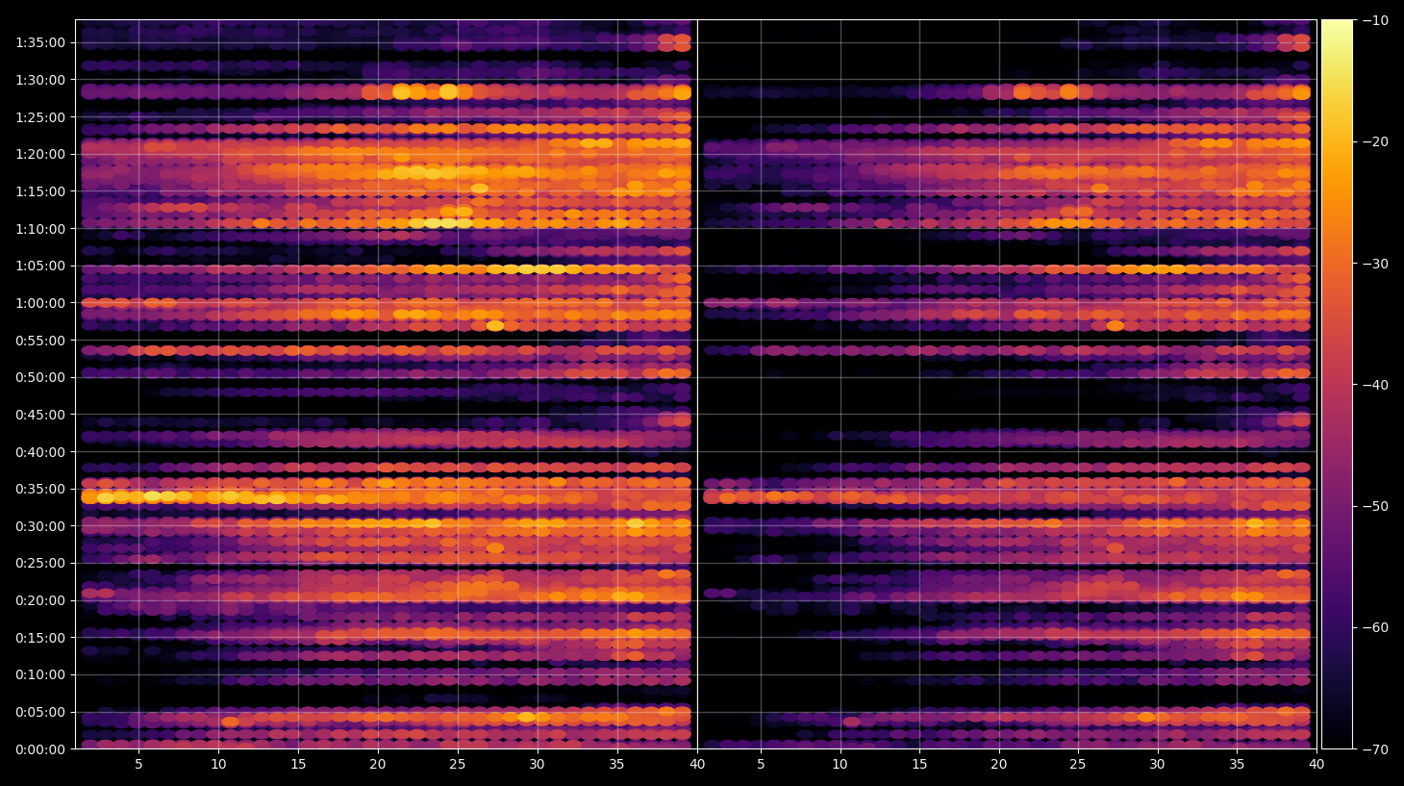Click x-axis label 5 under right heatmap
This screenshot has height=786, width=1404.
point(761,765)
